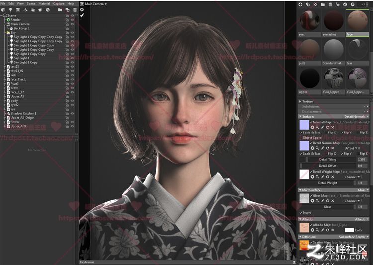The height and width of the screenshot is (265, 373).
Task: Delete the selected material with the trash icon
Action: [x=330, y=4]
